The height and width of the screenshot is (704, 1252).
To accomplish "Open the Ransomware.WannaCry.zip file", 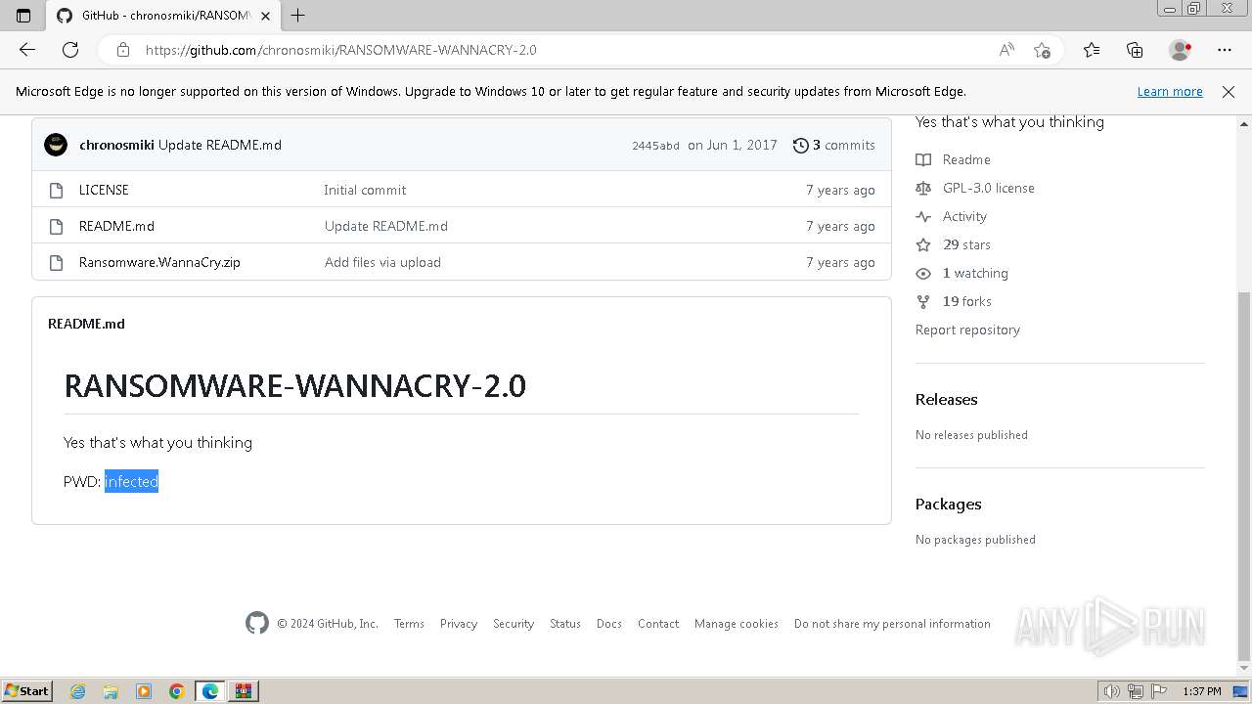I will point(159,262).
